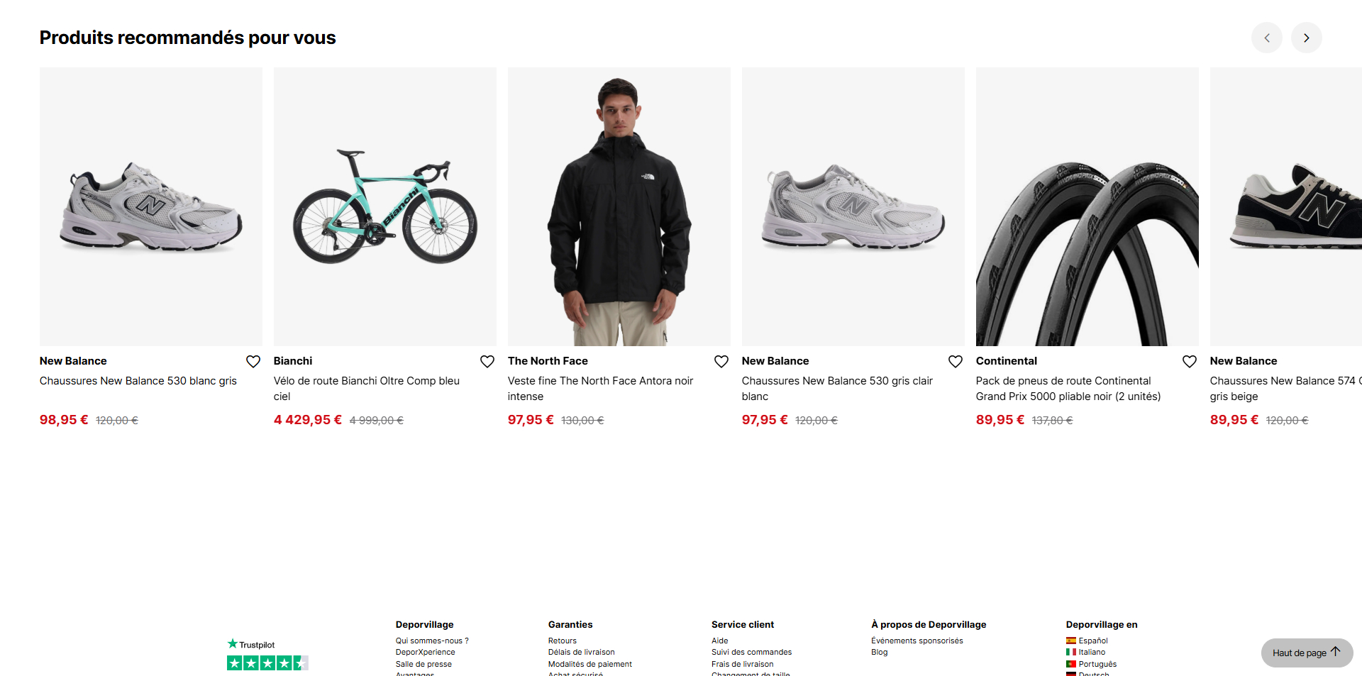1362x676 pixels.
Task: Choose the Português language option
Action: click(x=1091, y=664)
